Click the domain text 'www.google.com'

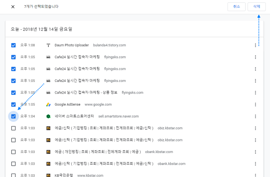[x=98, y=104]
